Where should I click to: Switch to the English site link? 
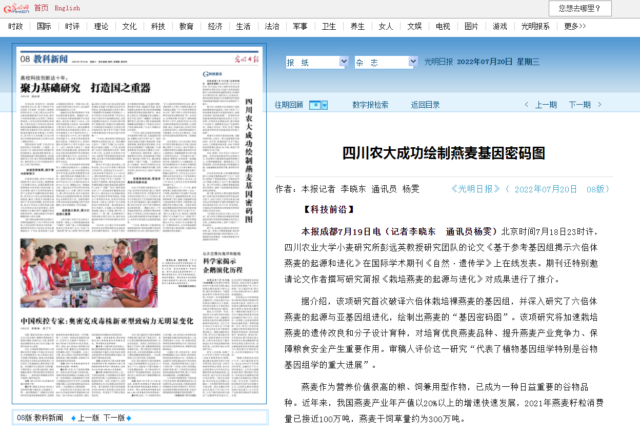tap(67, 8)
